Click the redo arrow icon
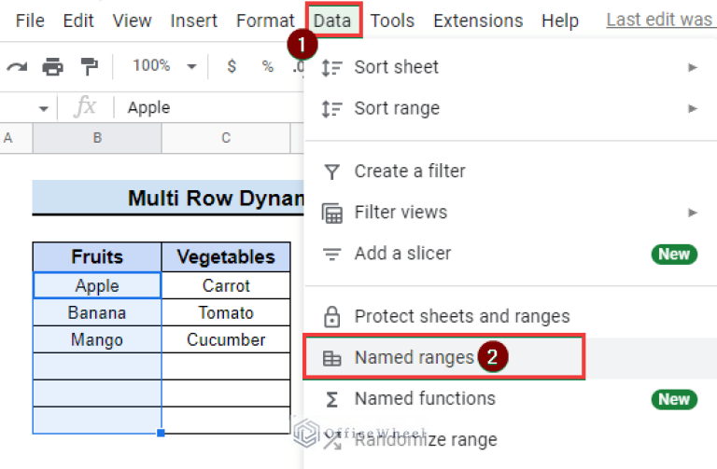 tap(16, 66)
